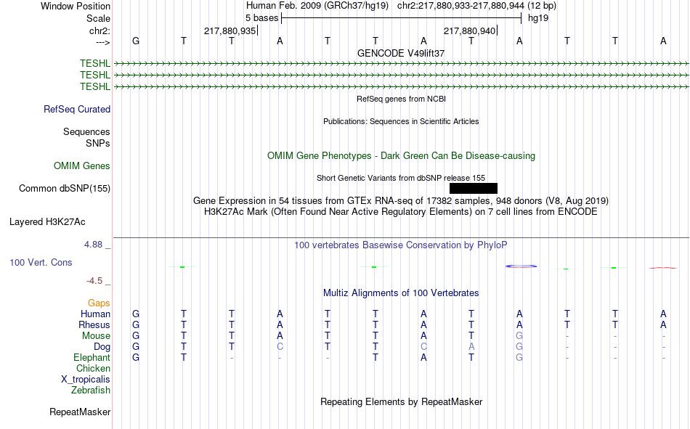
Task: Click the SNPs track label
Action: coord(98,143)
